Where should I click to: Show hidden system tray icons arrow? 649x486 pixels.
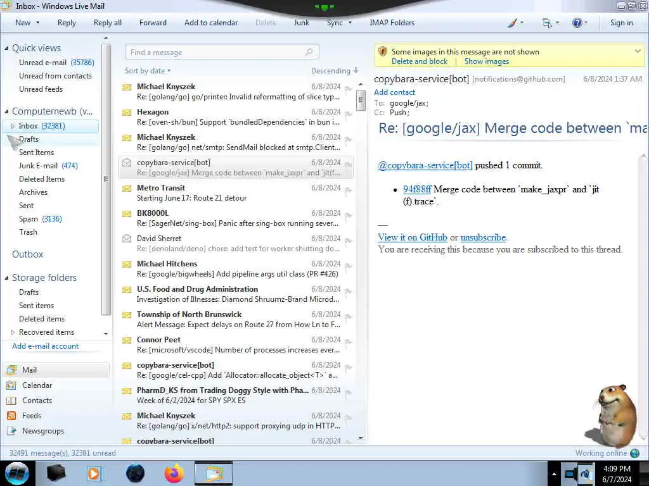click(554, 474)
